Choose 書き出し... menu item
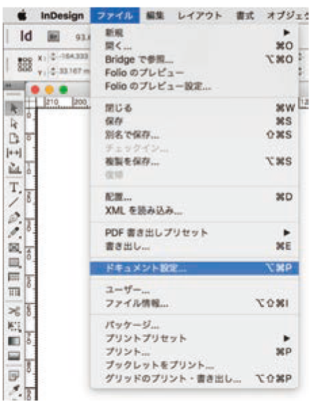This screenshot has width=312, height=404. [194, 246]
